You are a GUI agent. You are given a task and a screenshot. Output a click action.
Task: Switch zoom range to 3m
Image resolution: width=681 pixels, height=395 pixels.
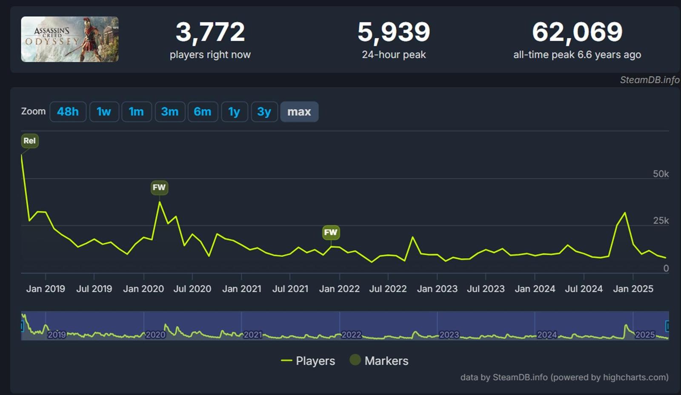point(169,112)
